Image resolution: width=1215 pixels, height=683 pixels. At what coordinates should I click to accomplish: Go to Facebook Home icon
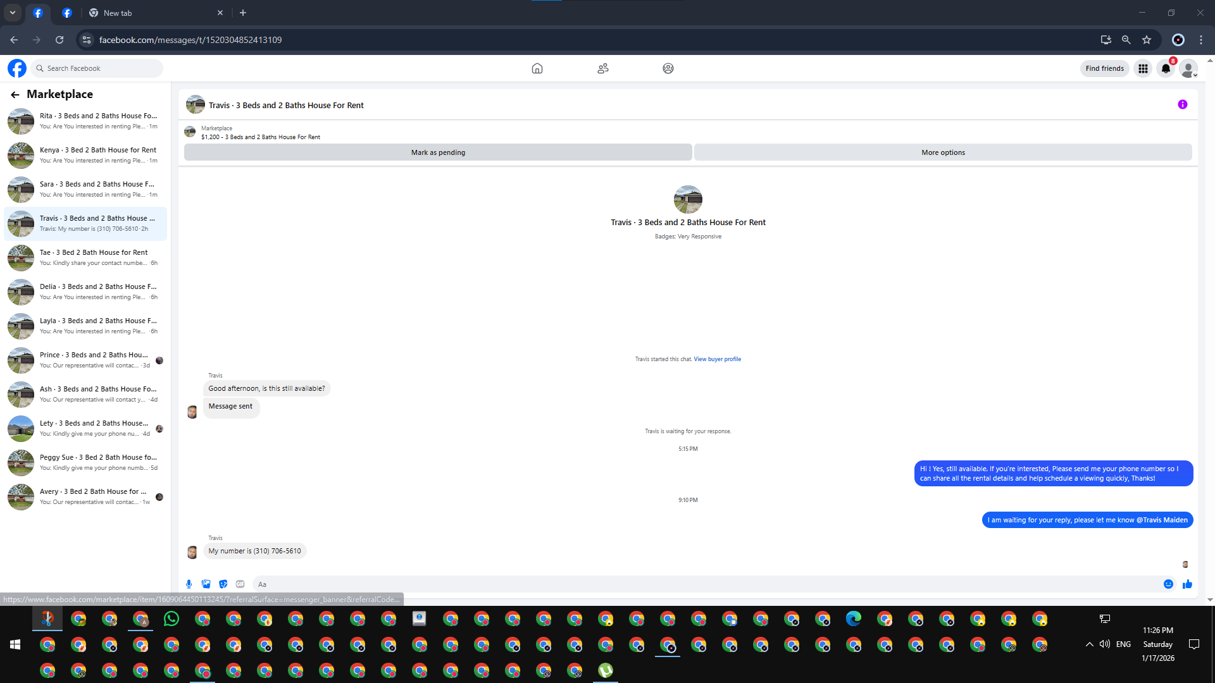click(x=537, y=68)
